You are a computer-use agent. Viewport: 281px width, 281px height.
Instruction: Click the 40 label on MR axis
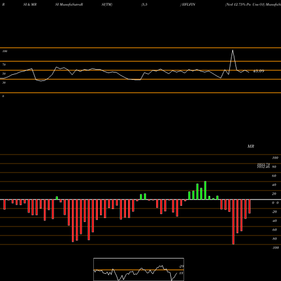pyautogui.click(x=274, y=185)
